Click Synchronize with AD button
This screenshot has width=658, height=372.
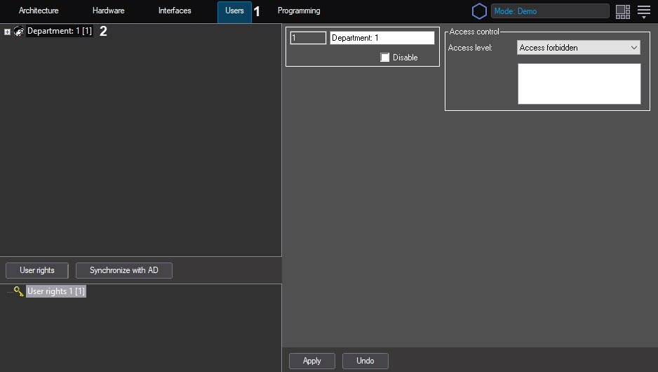click(x=123, y=270)
